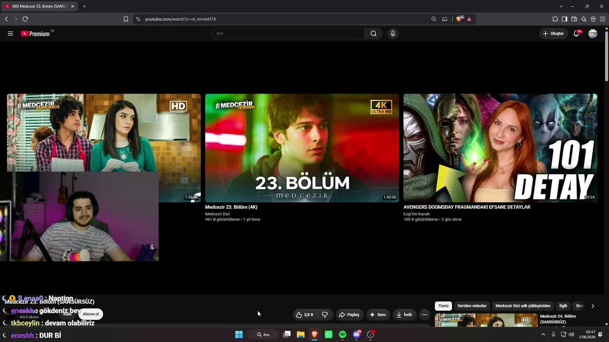Click the zoom magnifier icon in address bar
The width and height of the screenshot is (609, 342).
click(x=433, y=19)
